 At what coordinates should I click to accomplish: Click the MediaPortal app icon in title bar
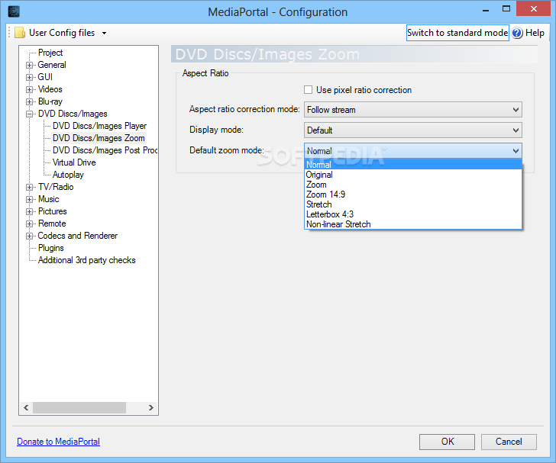[14, 11]
